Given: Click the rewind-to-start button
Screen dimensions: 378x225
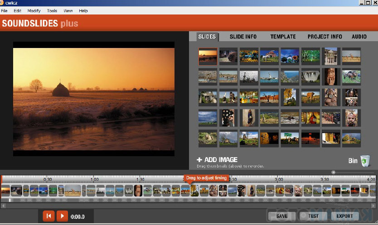Looking at the screenshot, I should 48,216.
